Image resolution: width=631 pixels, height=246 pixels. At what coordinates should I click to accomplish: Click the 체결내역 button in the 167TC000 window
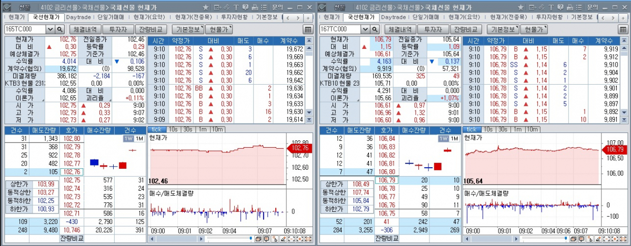point(400,29)
